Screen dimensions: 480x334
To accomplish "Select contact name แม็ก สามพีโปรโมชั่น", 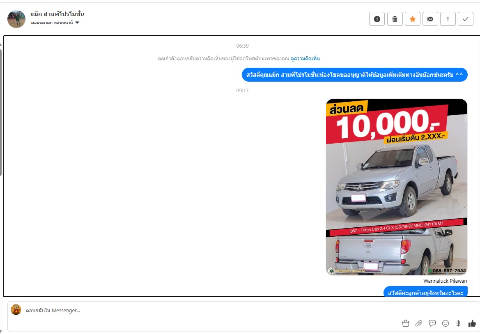I will coord(57,14).
